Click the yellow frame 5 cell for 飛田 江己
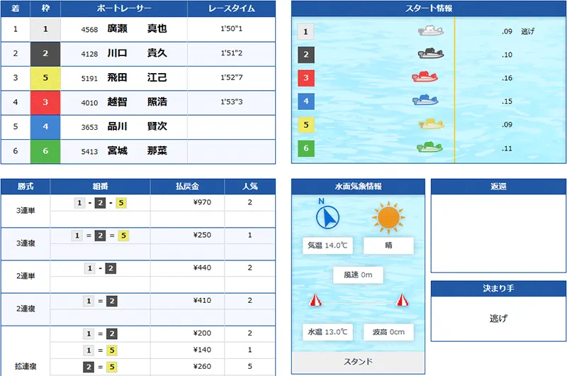This screenshot has height=376, width=567. coord(45,78)
